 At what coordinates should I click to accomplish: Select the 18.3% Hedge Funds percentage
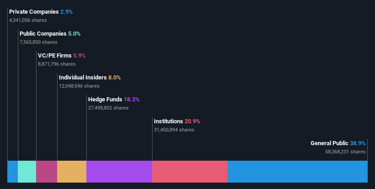(x=132, y=100)
